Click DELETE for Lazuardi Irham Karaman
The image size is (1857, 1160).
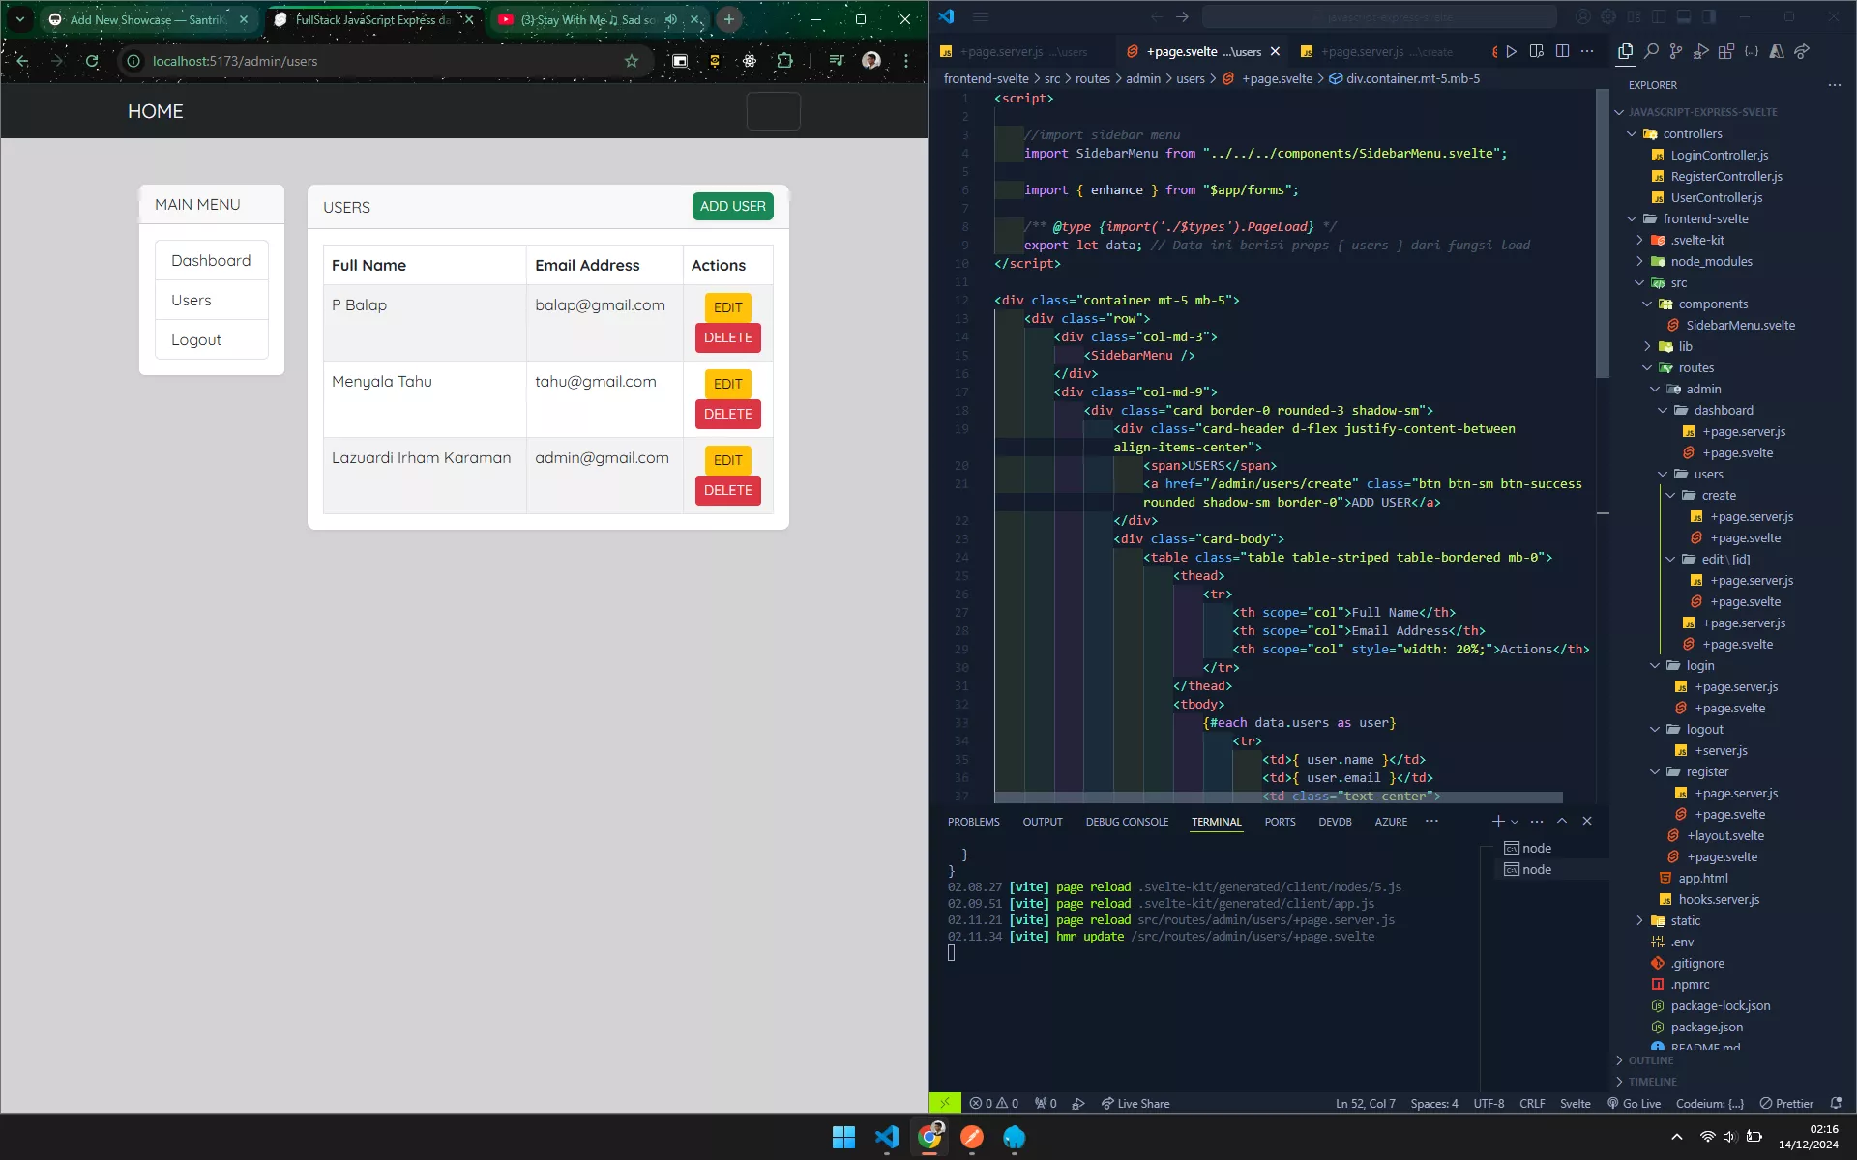tap(727, 490)
